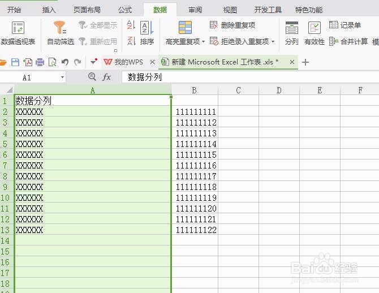Click Consolidate (合并计算) tool
This screenshot has height=293, width=379.
(348, 41)
